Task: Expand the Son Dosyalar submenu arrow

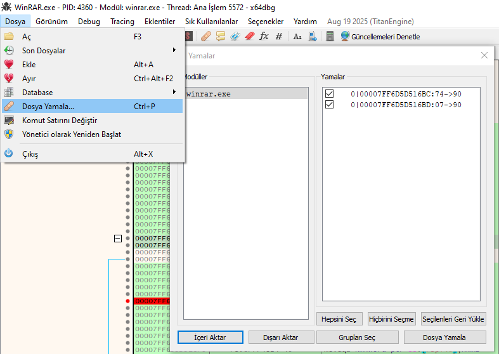Action: click(174, 50)
